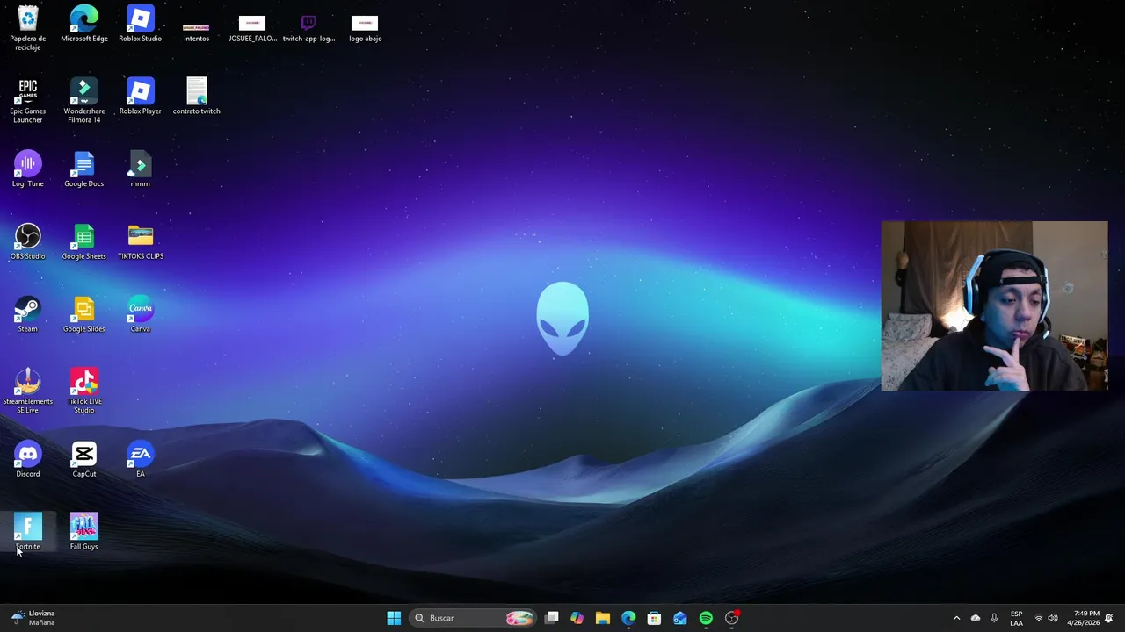The height and width of the screenshot is (632, 1125).
Task: Select the mmm Filmora project file
Action: 140,169
